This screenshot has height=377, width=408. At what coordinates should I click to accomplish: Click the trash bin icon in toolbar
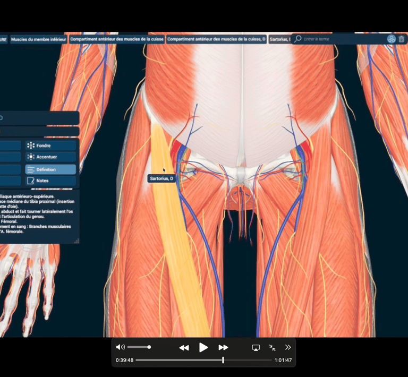point(402,39)
